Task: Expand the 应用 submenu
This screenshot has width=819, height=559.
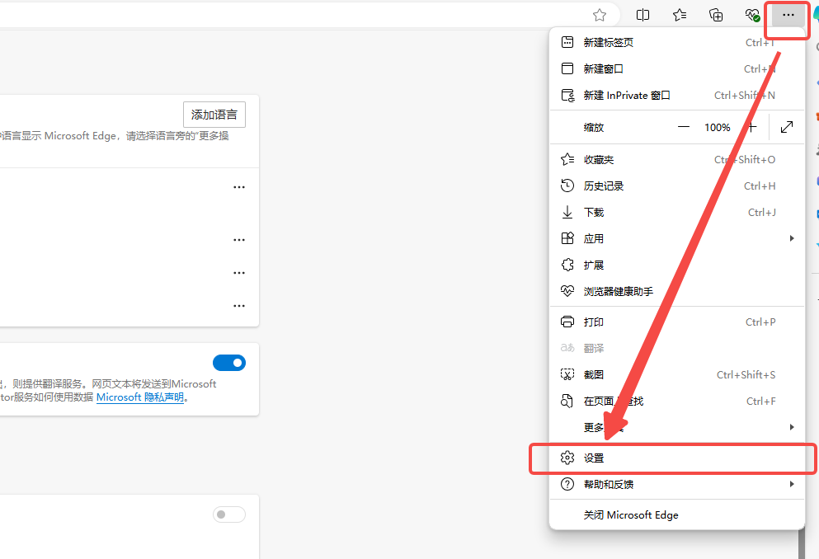Action: (x=677, y=238)
